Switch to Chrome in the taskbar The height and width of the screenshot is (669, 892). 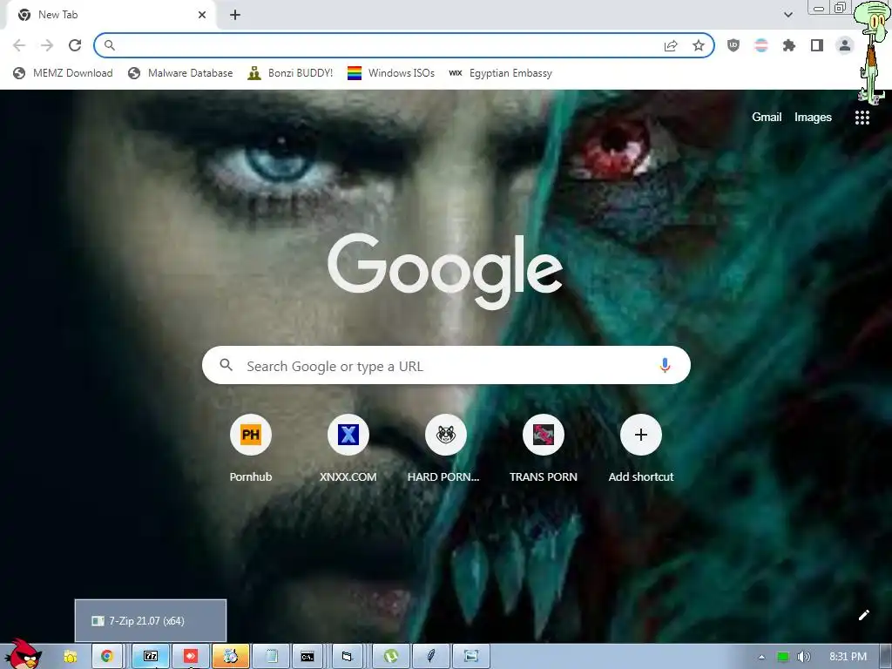pos(107,657)
